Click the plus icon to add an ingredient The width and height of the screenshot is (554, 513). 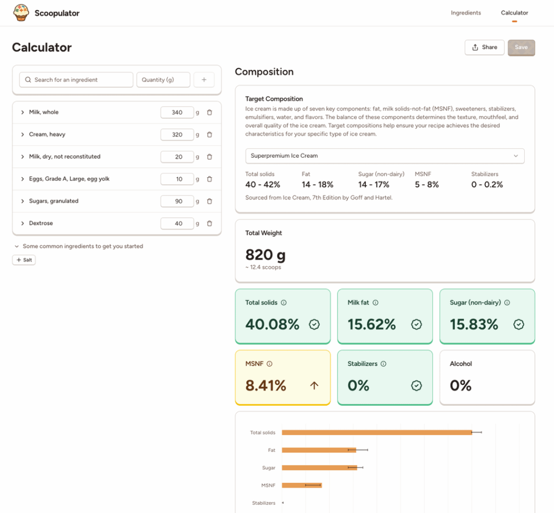(x=204, y=80)
